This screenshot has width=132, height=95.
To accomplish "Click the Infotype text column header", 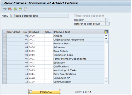I will 79,32.
